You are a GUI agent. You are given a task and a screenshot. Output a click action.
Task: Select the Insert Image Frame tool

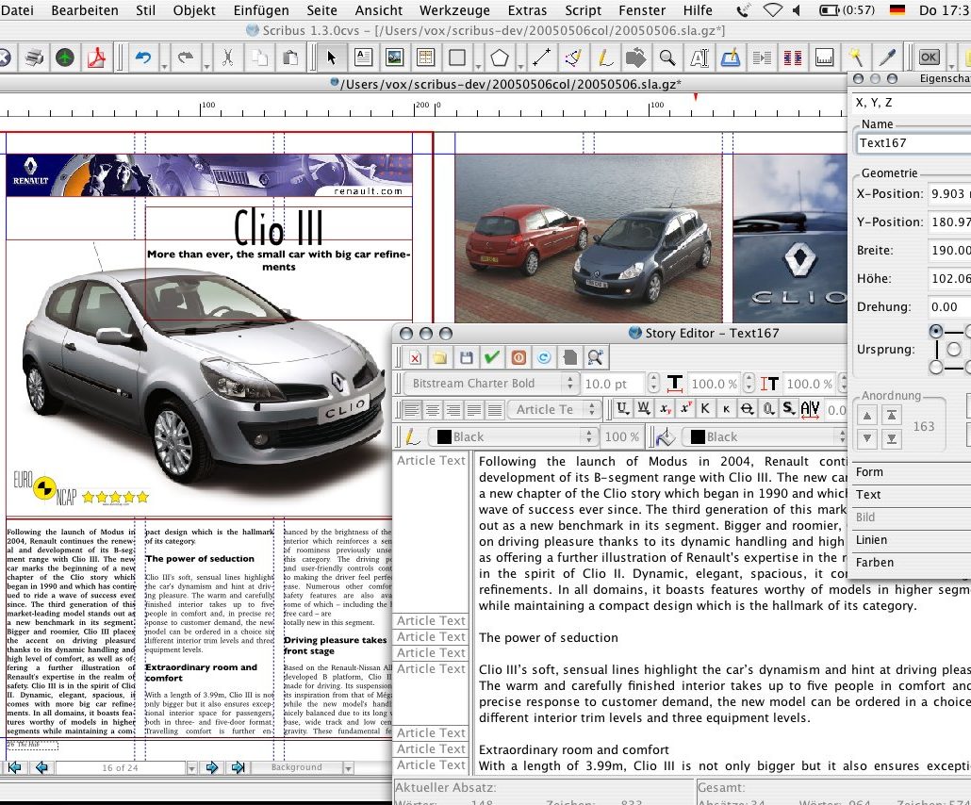click(x=394, y=57)
